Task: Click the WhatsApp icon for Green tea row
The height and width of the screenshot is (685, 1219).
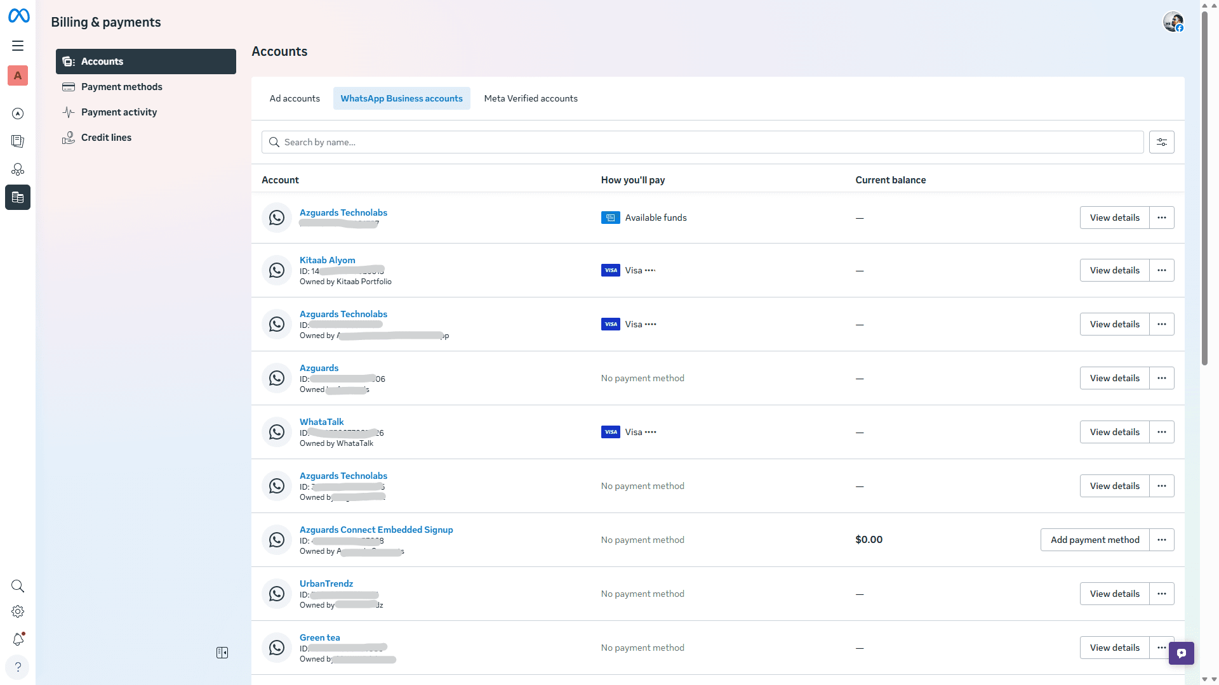Action: coord(277,648)
